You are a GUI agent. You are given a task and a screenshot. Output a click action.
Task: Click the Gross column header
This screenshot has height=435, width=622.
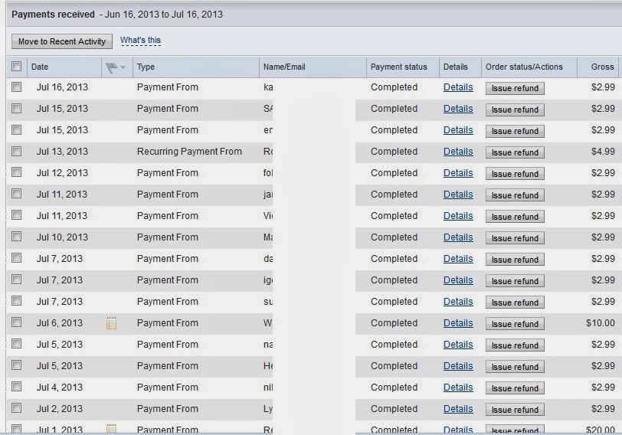point(602,67)
